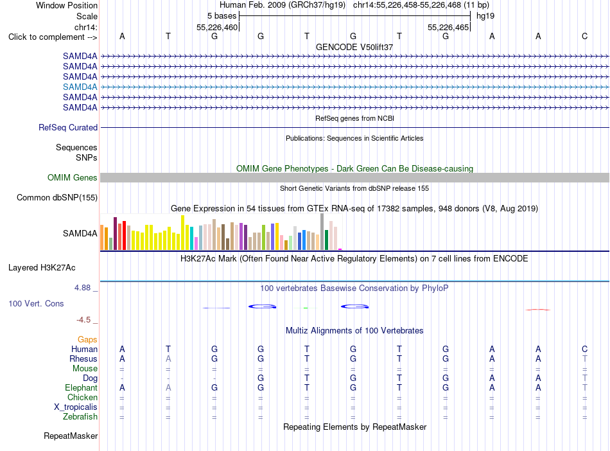Select the Elephant alignment row label

click(x=82, y=387)
